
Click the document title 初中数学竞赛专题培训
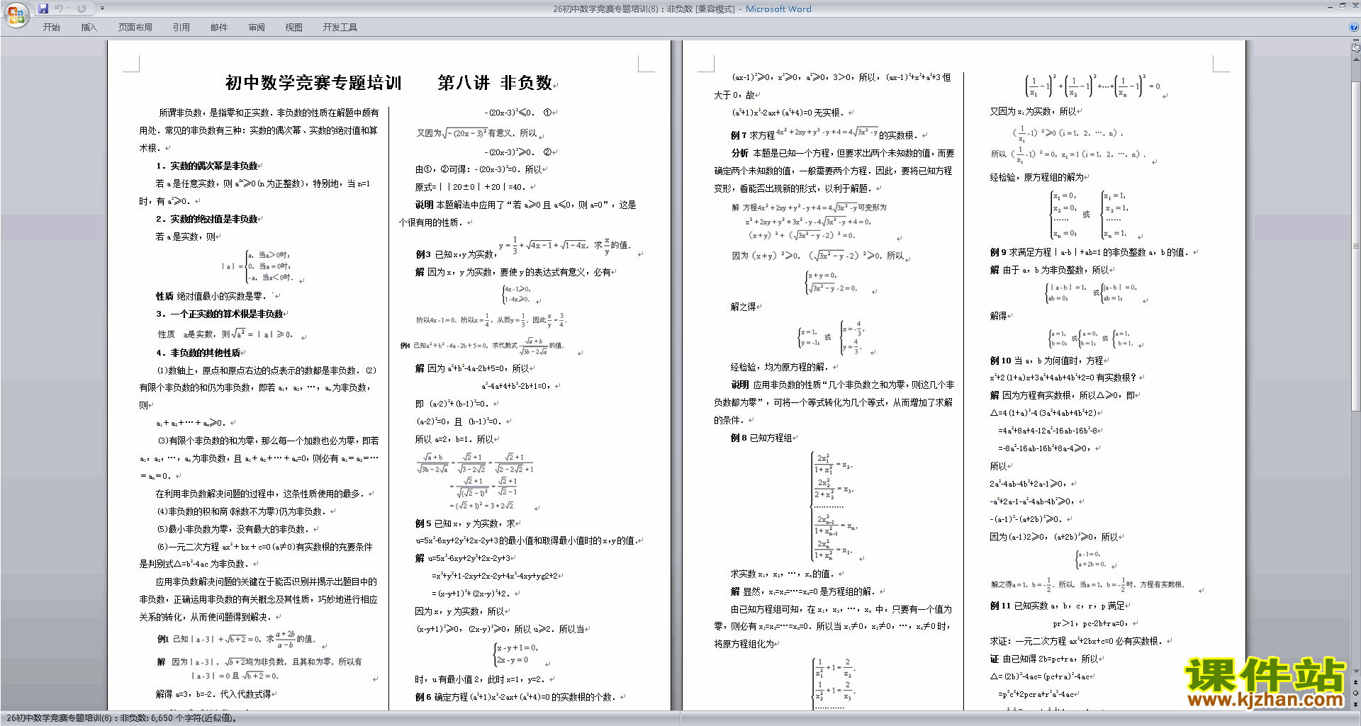(313, 83)
